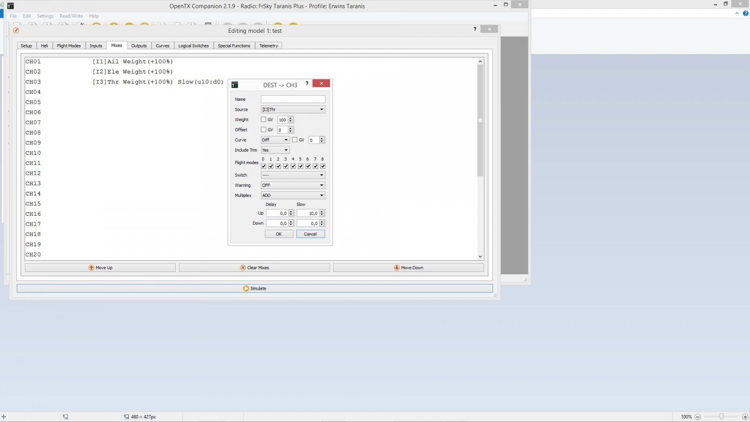Image resolution: width=750 pixels, height=422 pixels.
Task: Switch to the Telemetry tab
Action: point(269,46)
